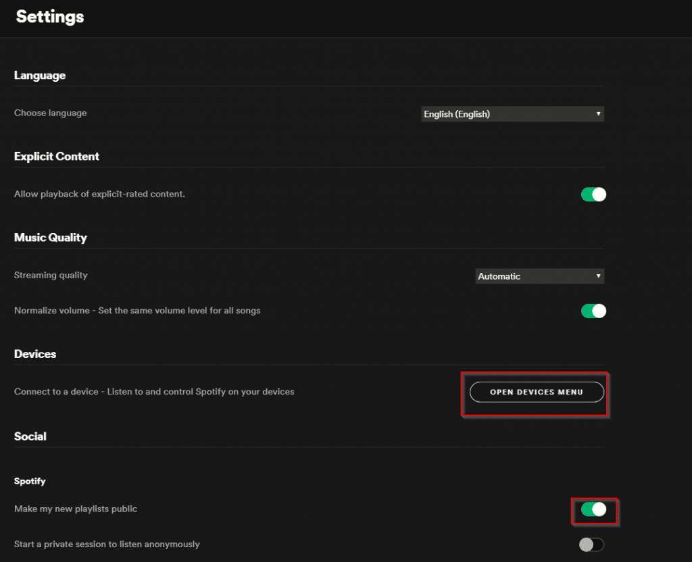Image resolution: width=692 pixels, height=562 pixels.
Task: Click the "Automatic" value in streaming quality
Action: point(500,276)
